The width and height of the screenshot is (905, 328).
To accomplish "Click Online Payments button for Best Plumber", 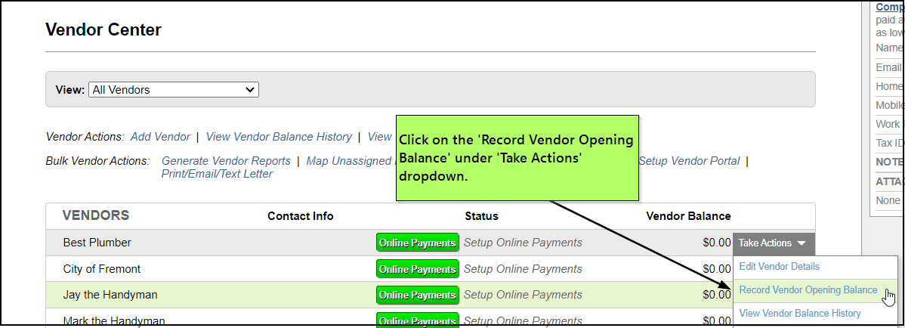I will coord(418,243).
